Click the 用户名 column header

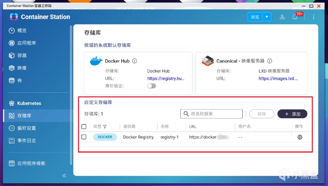tap(244, 126)
